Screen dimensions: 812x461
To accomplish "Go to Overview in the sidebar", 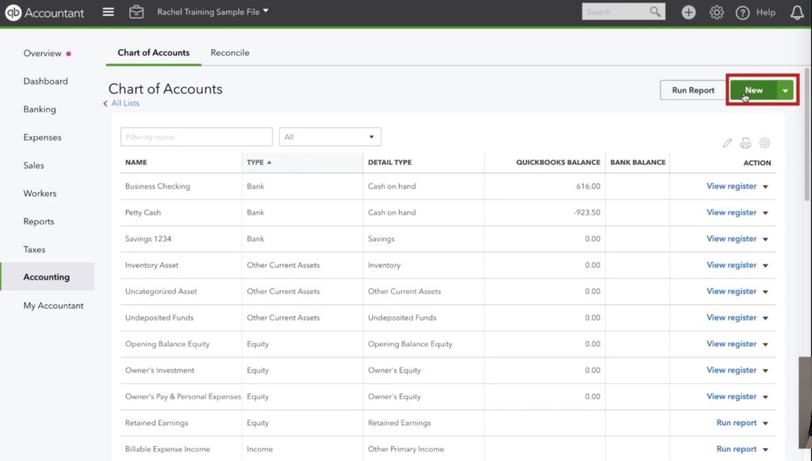I will (x=42, y=53).
